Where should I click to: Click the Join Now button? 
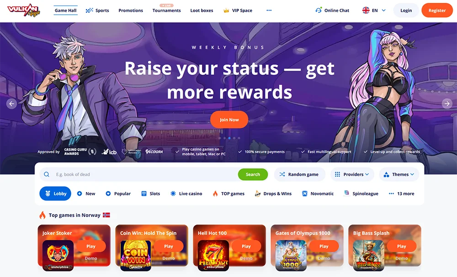pos(229,120)
